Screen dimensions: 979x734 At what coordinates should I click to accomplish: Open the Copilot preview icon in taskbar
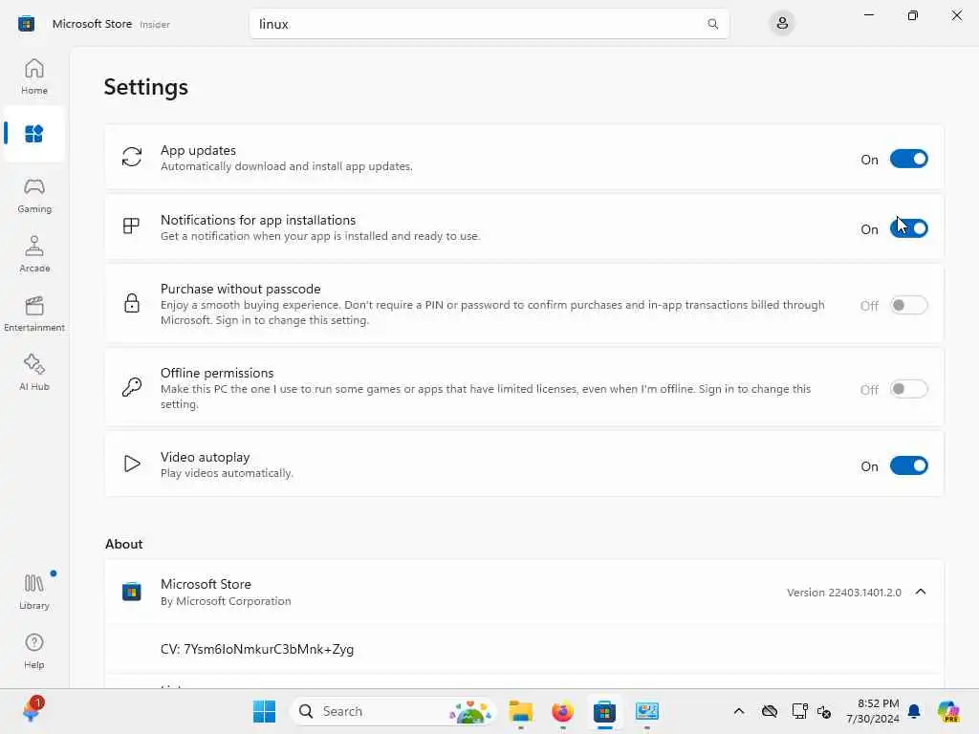[x=947, y=711]
